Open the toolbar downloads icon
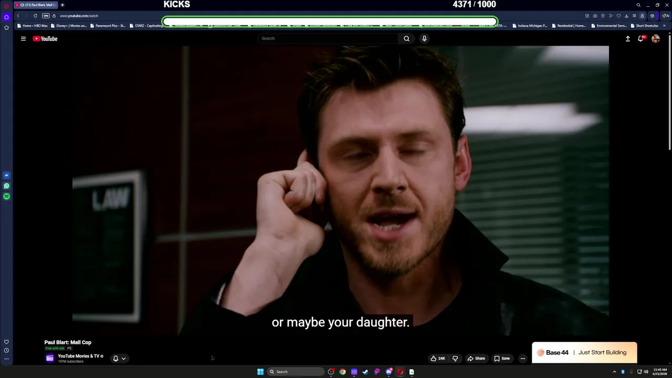Screen dimensions: 672x378 (626, 16)
